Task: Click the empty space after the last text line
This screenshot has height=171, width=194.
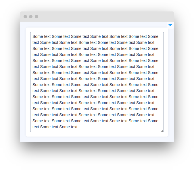Action: tap(119, 127)
